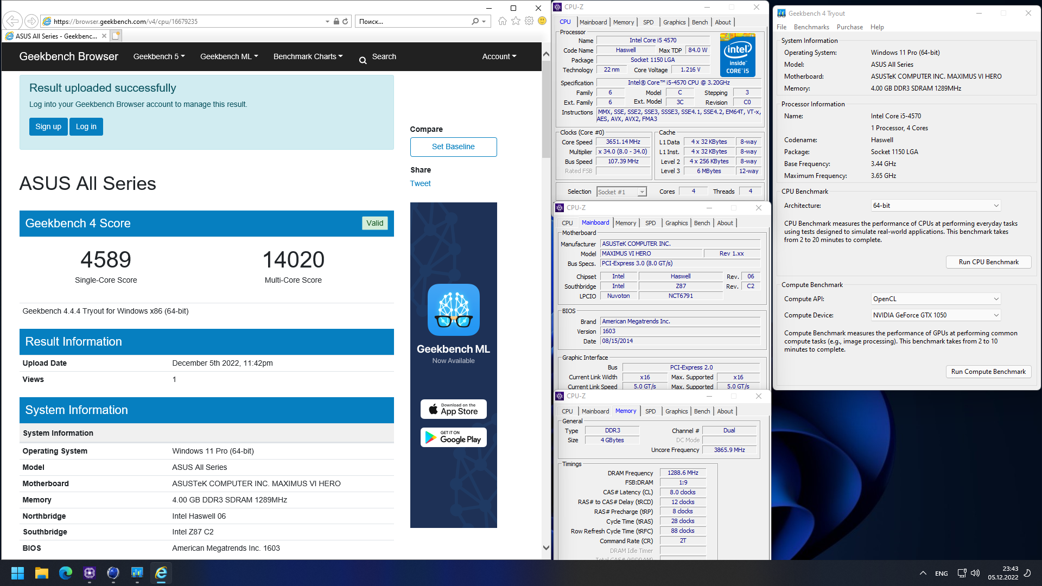Click the smiley feedback icon
The height and width of the screenshot is (586, 1042).
pyautogui.click(x=542, y=21)
